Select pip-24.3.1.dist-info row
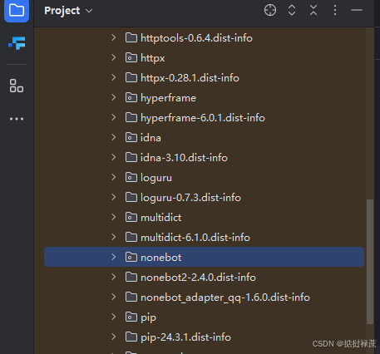This screenshot has width=380, height=354. pyautogui.click(x=204, y=337)
